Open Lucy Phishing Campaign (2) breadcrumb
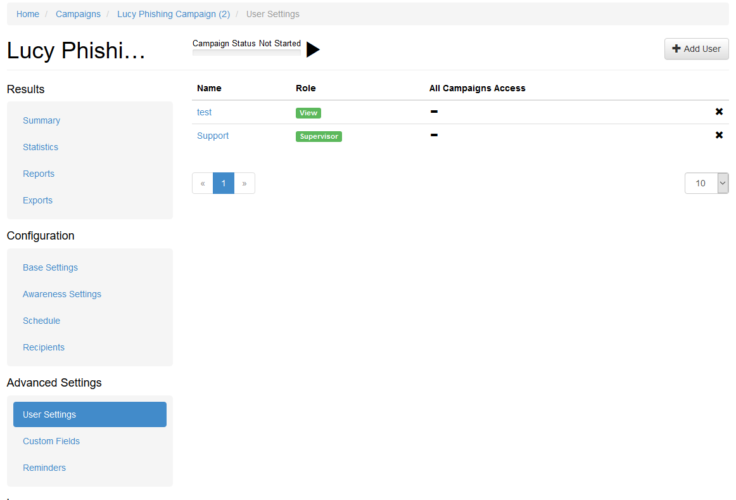The image size is (736, 500). tap(174, 14)
